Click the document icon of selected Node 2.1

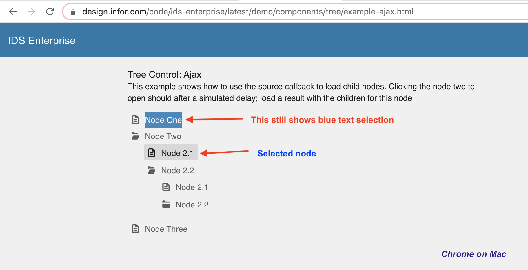click(x=152, y=153)
